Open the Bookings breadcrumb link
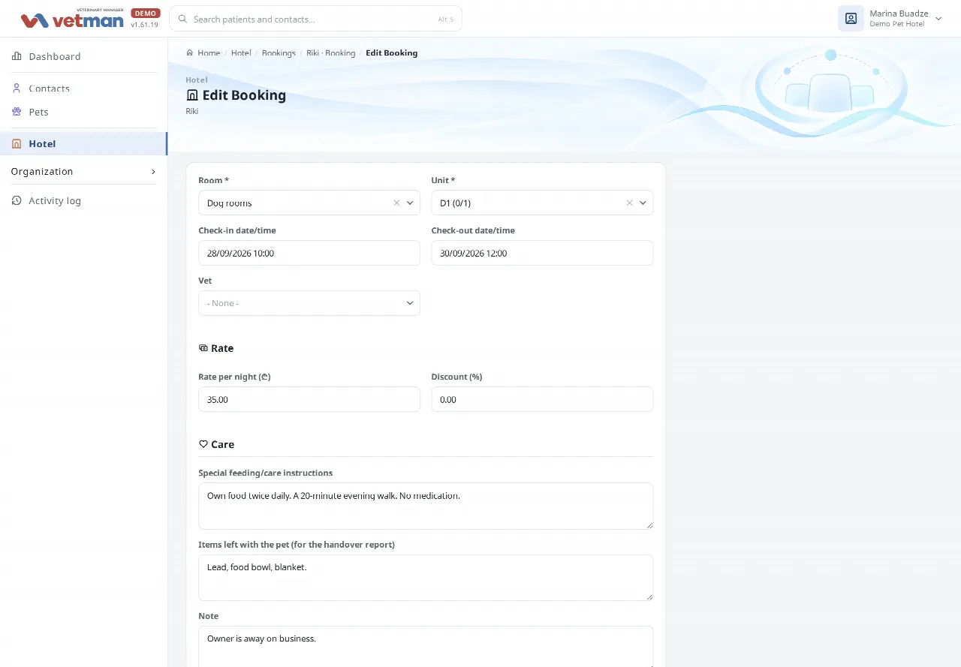 [x=279, y=53]
